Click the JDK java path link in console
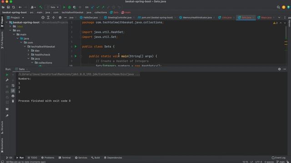Screen dimensions: 291x163 [79, 74]
